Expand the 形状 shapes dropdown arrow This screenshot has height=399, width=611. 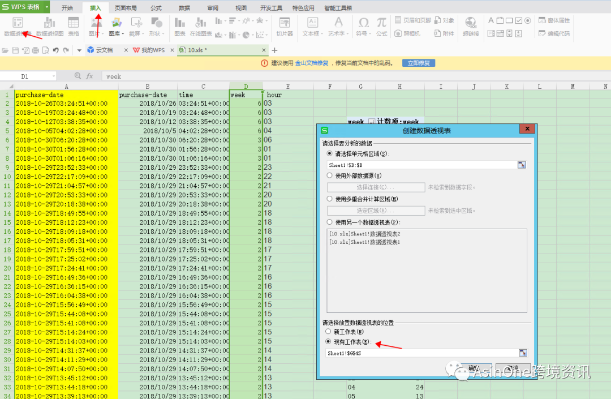[x=163, y=33]
